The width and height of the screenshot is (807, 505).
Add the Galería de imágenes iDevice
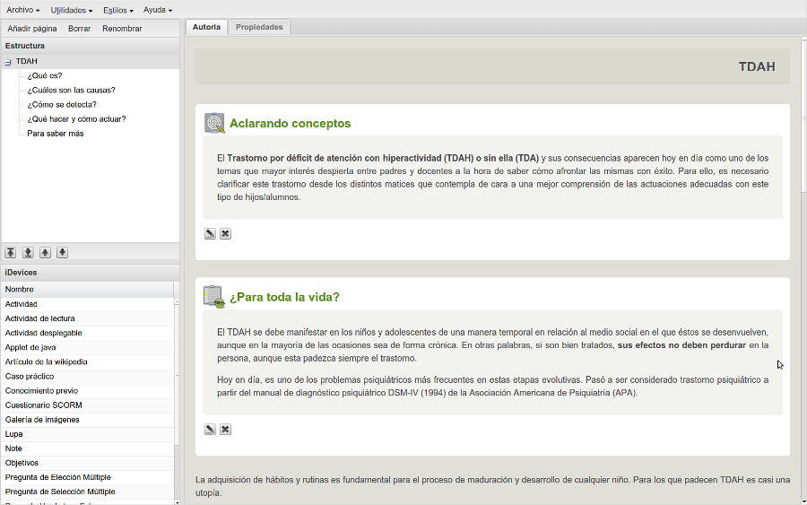pos(42,420)
